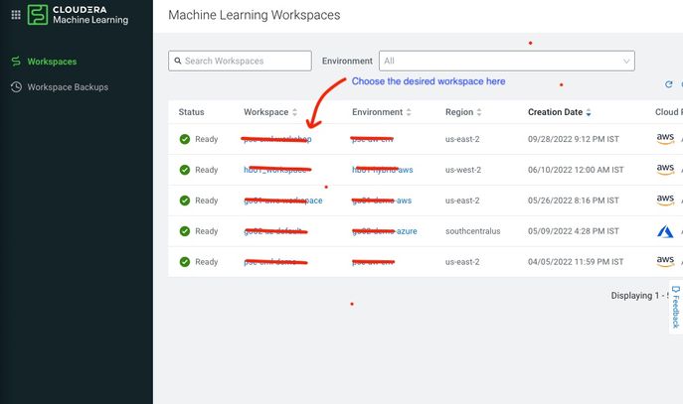Click the refresh icon above the table
This screenshot has width=683, height=404.
click(669, 84)
